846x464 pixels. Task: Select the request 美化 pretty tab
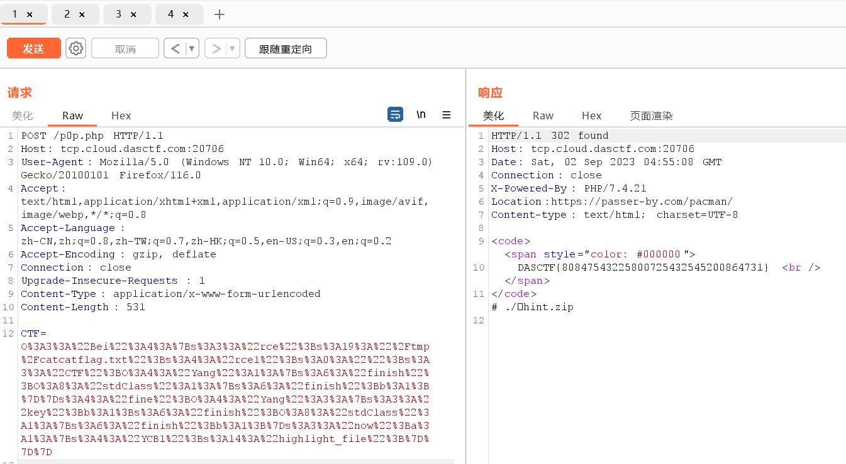23,116
